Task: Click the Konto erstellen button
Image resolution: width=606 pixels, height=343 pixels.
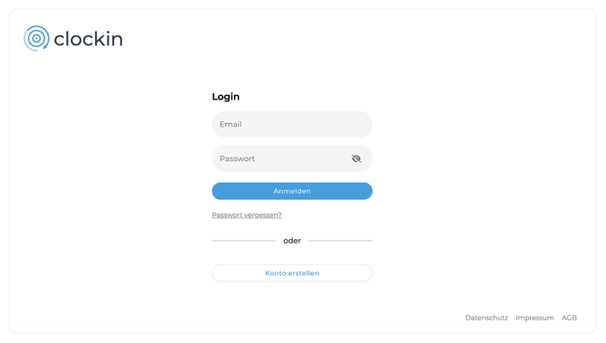Action: point(292,273)
